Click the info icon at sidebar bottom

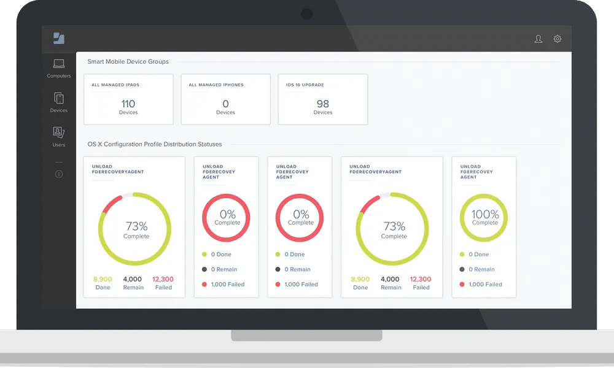(x=58, y=174)
